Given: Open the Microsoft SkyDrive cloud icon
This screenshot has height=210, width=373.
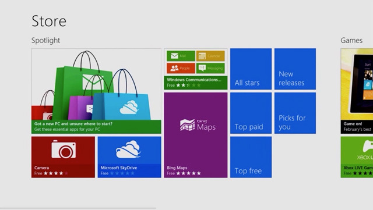Looking at the screenshot, I should click(x=128, y=150).
